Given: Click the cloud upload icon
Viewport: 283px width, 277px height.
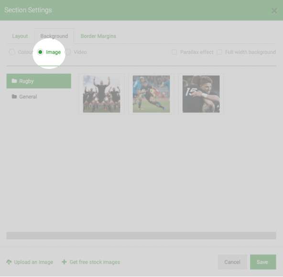Looking at the screenshot, I should [9, 262].
